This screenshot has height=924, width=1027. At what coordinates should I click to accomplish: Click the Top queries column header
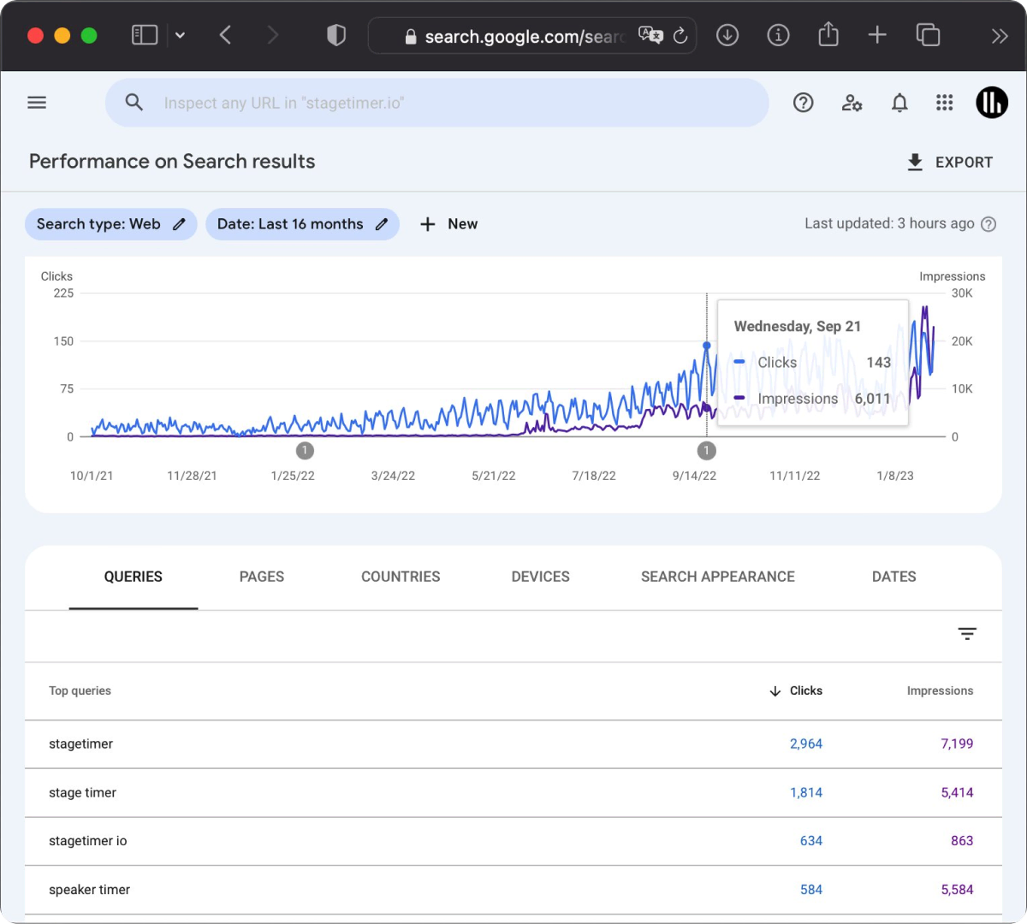point(80,691)
